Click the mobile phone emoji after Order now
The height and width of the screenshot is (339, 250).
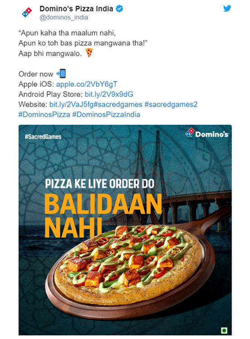coord(61,74)
